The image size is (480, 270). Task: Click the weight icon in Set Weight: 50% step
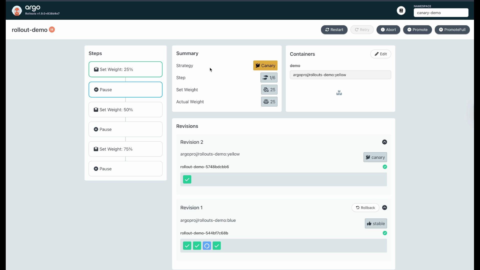click(x=96, y=109)
